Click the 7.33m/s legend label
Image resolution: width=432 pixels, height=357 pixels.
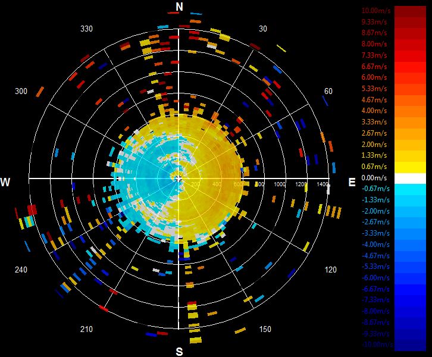tap(374, 55)
